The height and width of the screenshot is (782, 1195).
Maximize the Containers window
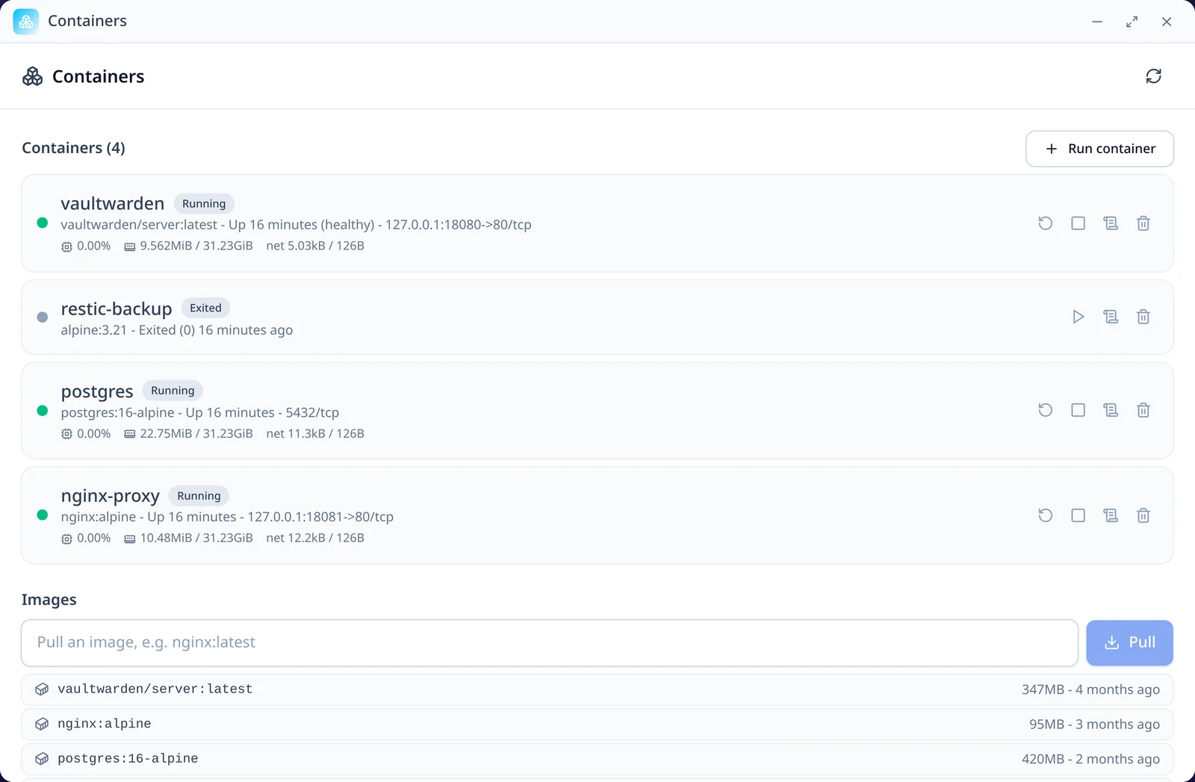[x=1132, y=22]
